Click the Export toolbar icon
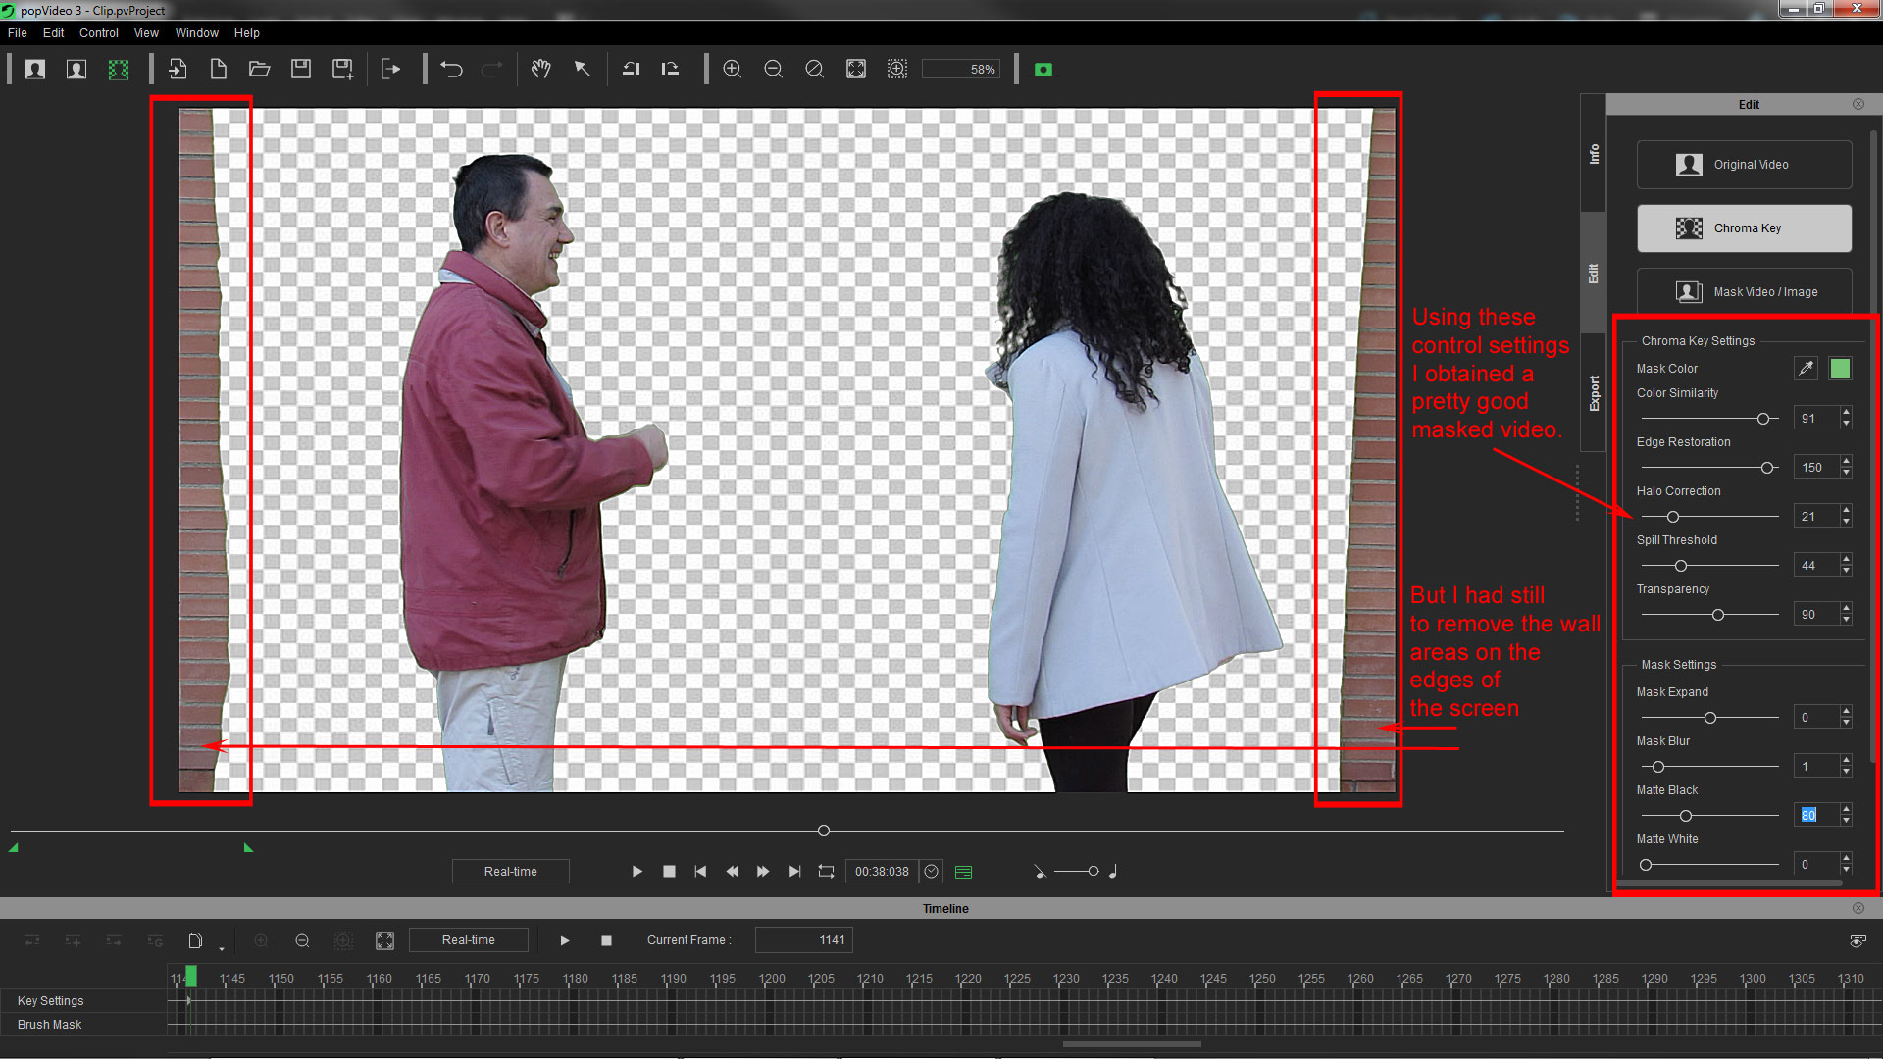The width and height of the screenshot is (1883, 1059). tap(391, 70)
